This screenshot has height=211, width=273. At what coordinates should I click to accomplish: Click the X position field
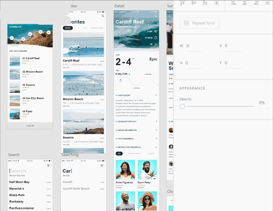(233, 46)
